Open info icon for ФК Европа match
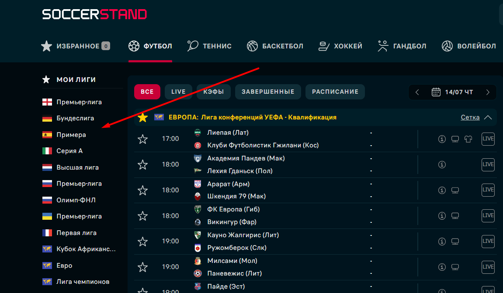The height and width of the screenshot is (293, 503). [442, 216]
